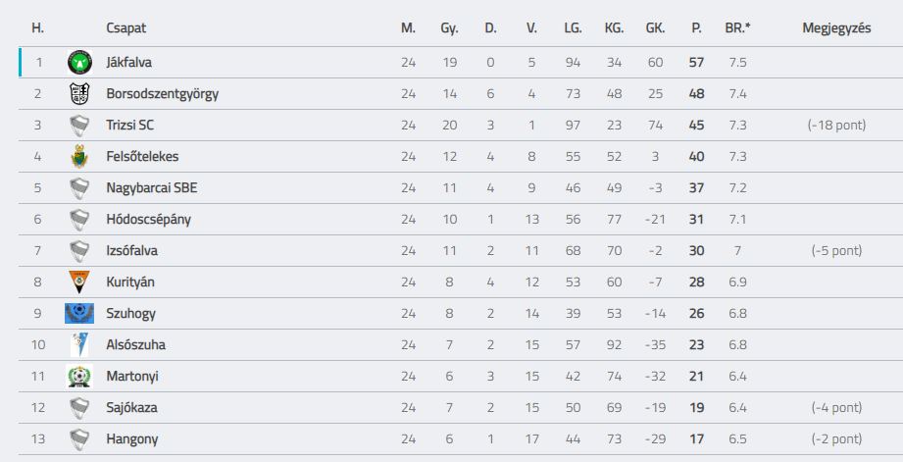Click the Szuhogy blue team logo

point(79,313)
